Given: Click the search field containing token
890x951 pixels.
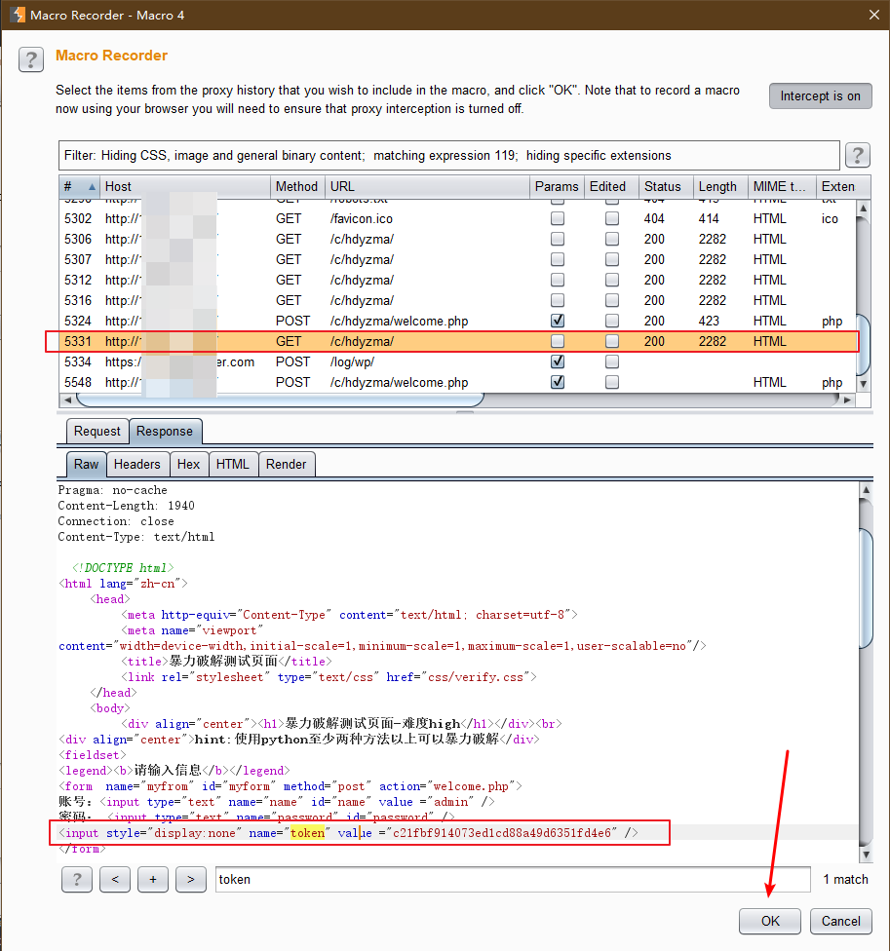Looking at the screenshot, I should pos(512,879).
